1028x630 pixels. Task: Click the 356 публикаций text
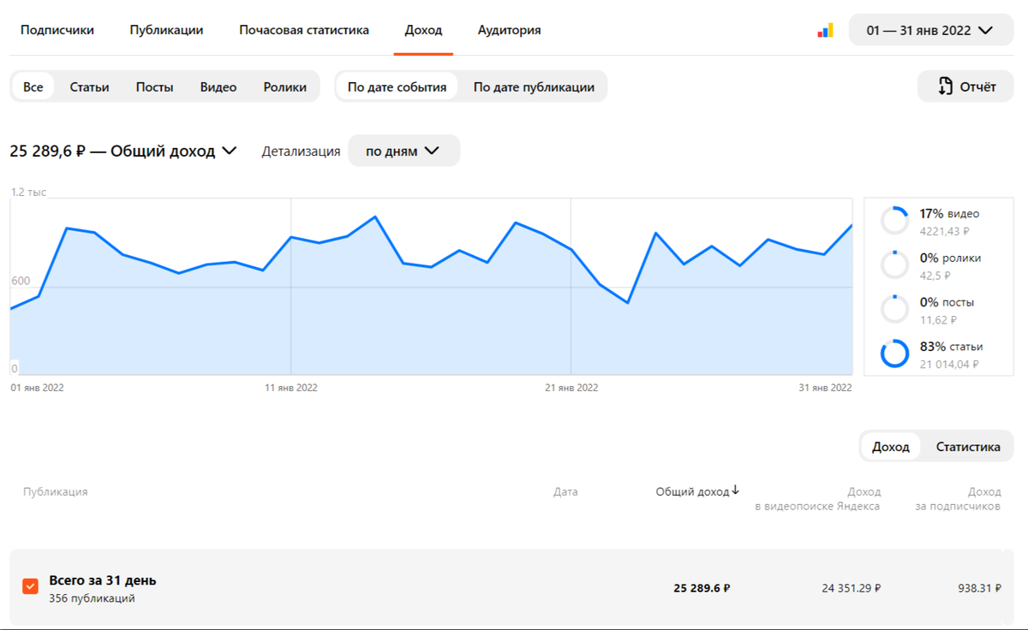(x=92, y=598)
